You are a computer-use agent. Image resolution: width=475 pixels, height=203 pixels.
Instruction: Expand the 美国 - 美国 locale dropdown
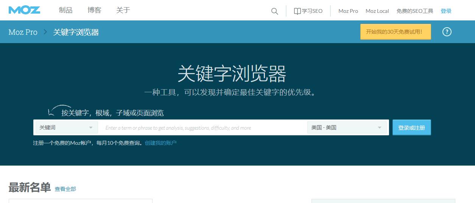(347, 127)
